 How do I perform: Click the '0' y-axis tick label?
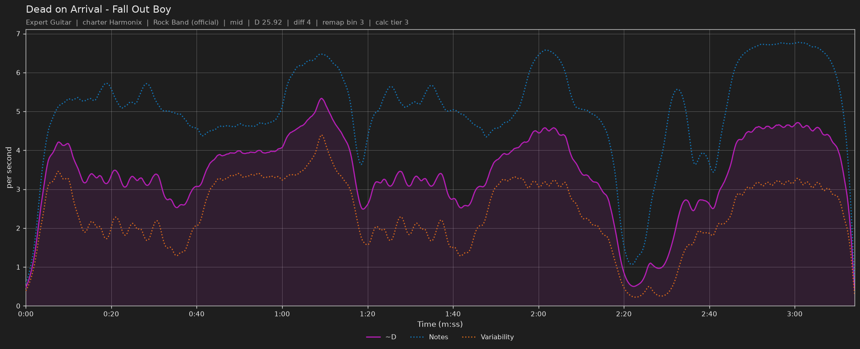click(x=18, y=306)
